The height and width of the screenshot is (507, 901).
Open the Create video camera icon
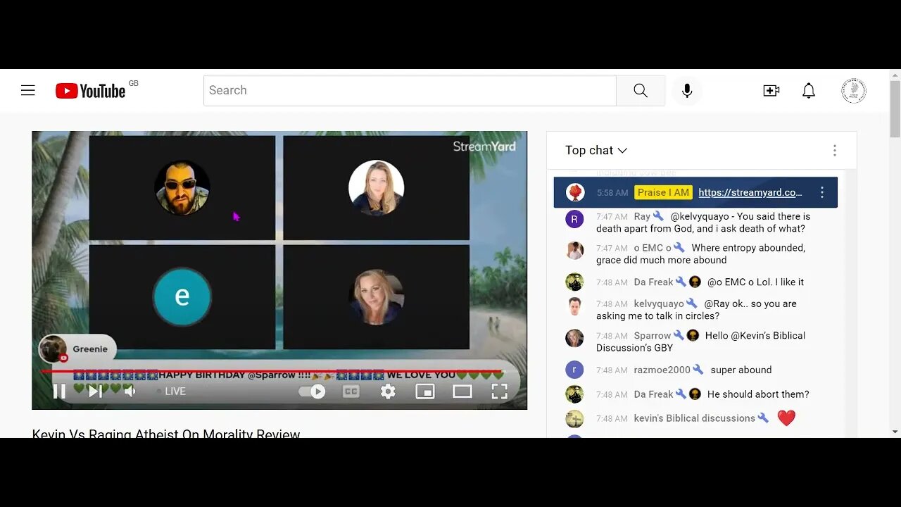(771, 90)
